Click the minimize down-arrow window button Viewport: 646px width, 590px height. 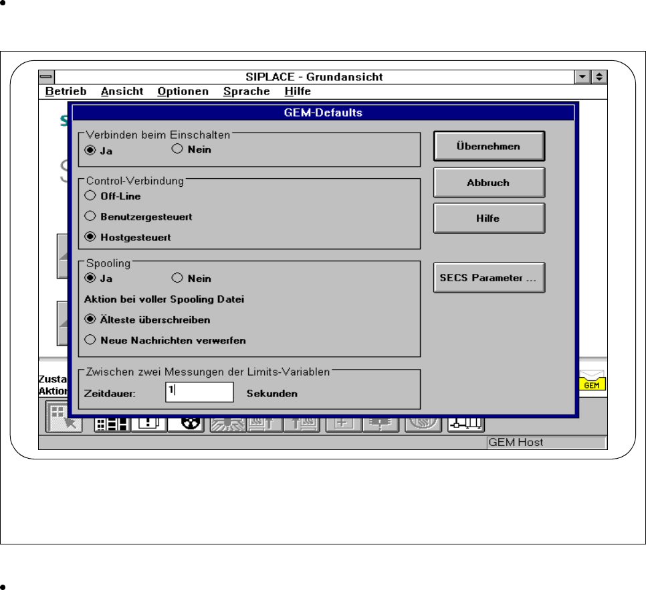pyautogui.click(x=582, y=77)
